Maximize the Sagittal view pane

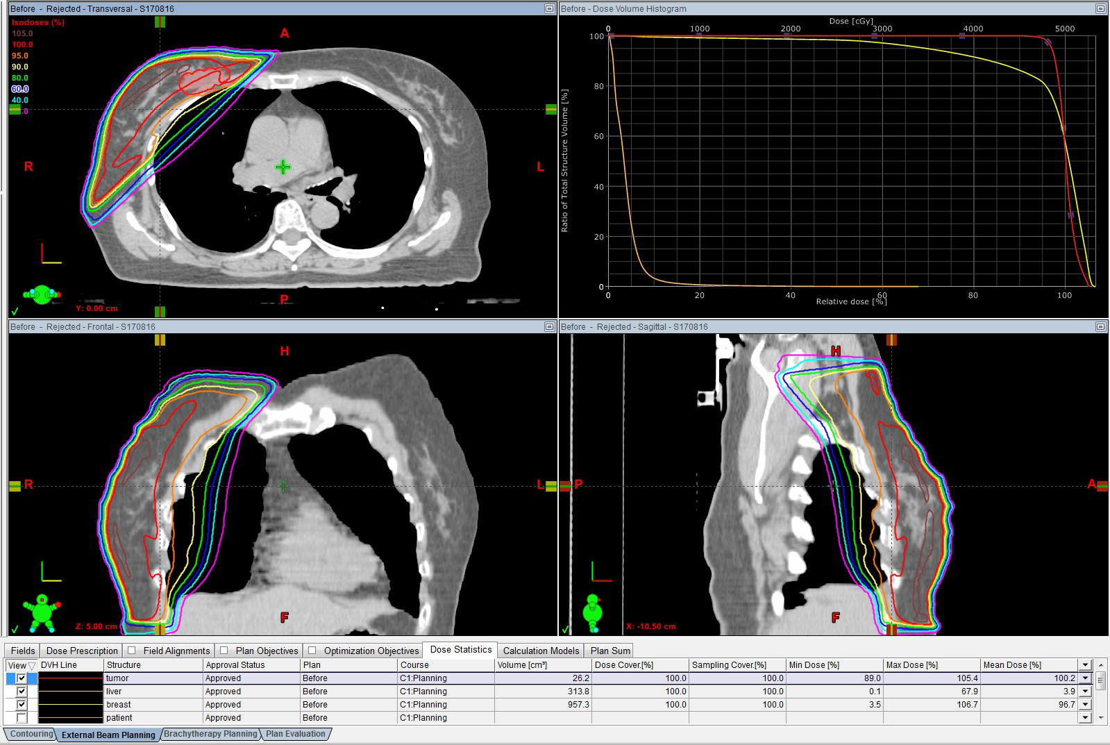tap(1100, 327)
